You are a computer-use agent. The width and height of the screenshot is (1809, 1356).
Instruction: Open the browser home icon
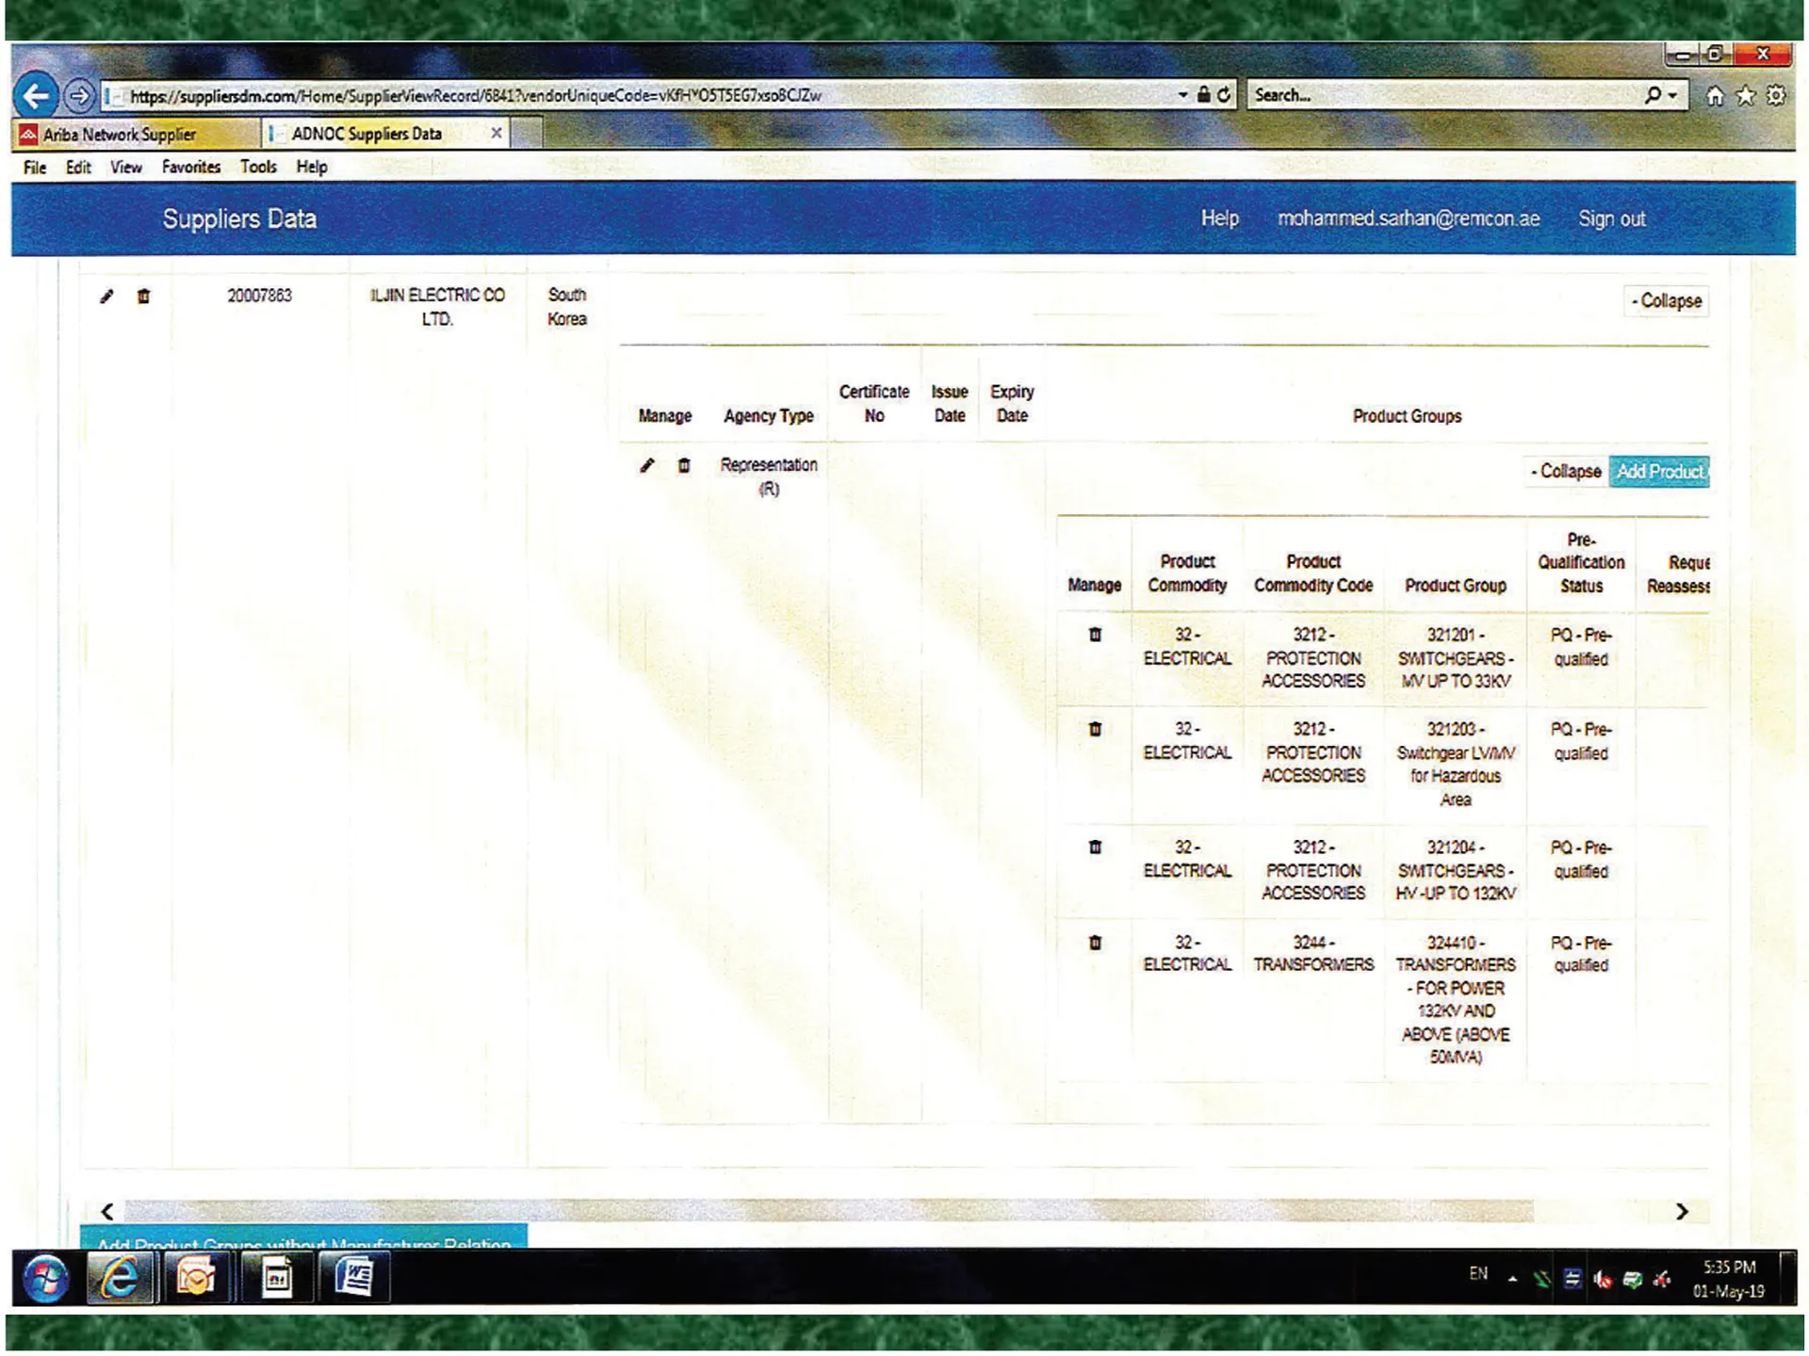(x=1715, y=96)
